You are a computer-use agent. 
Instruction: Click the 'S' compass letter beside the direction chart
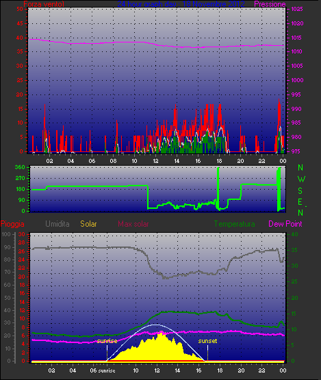tap(300, 191)
